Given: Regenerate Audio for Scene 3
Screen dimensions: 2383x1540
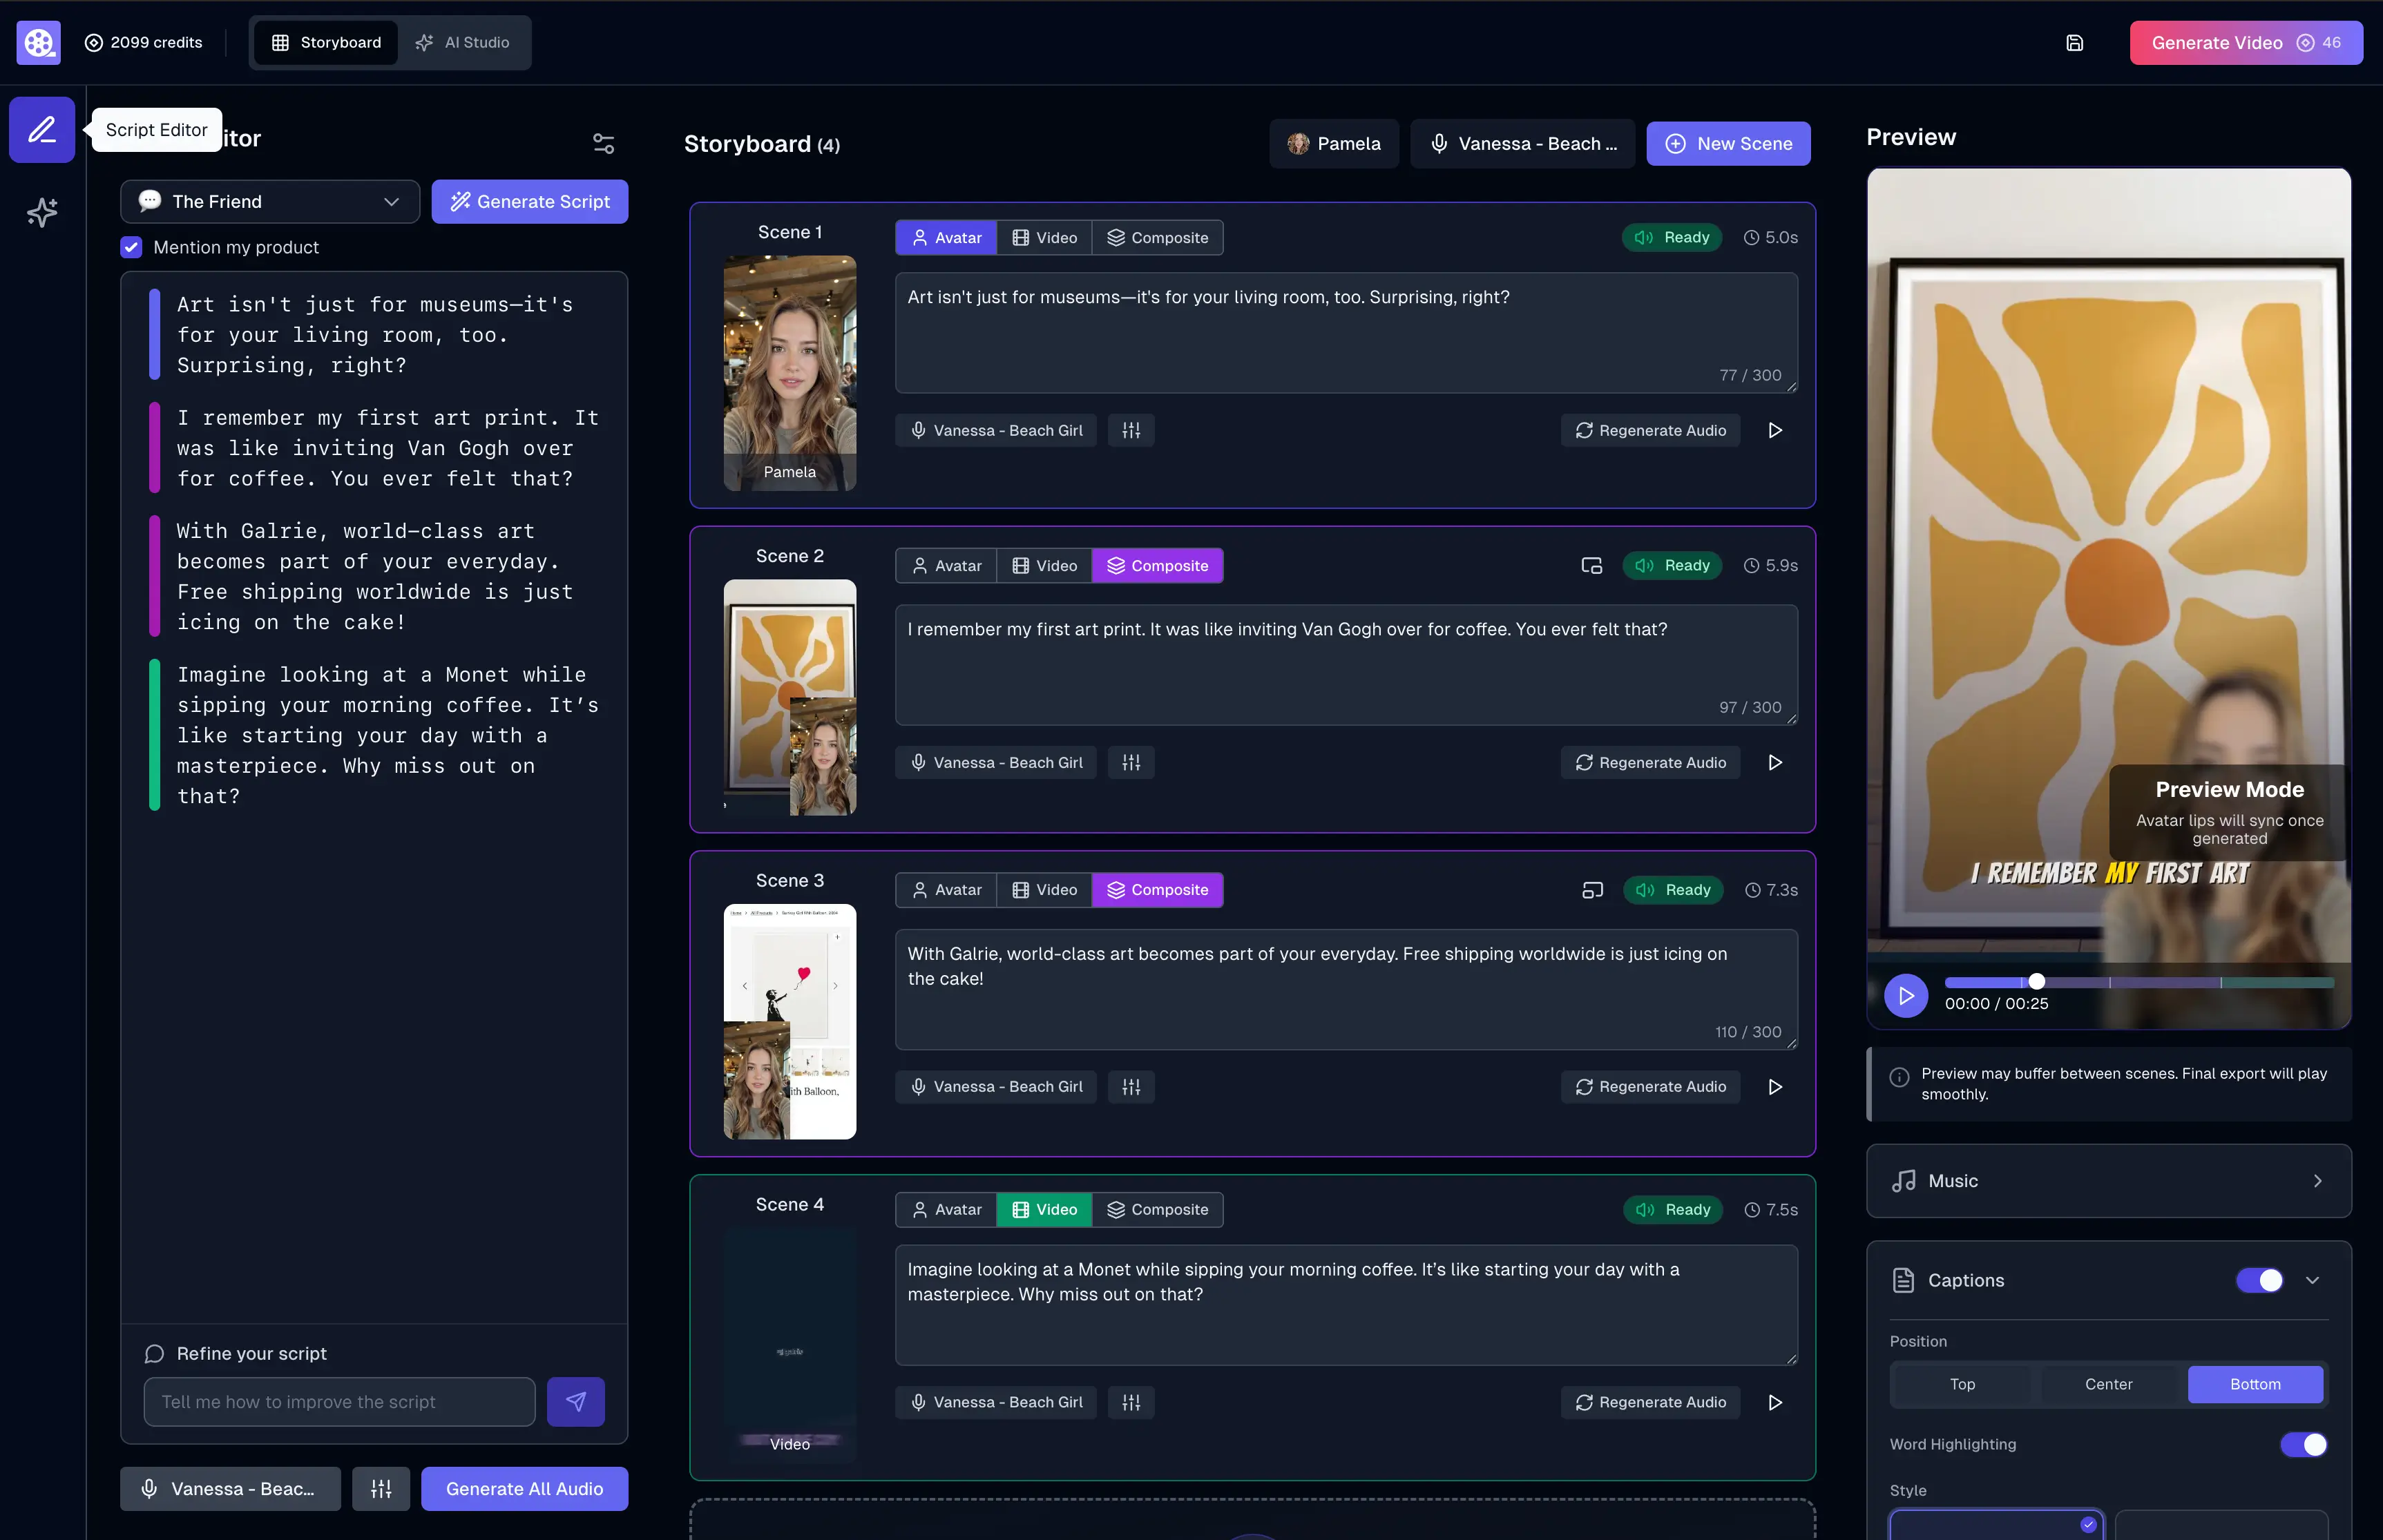Looking at the screenshot, I should 1650,1086.
